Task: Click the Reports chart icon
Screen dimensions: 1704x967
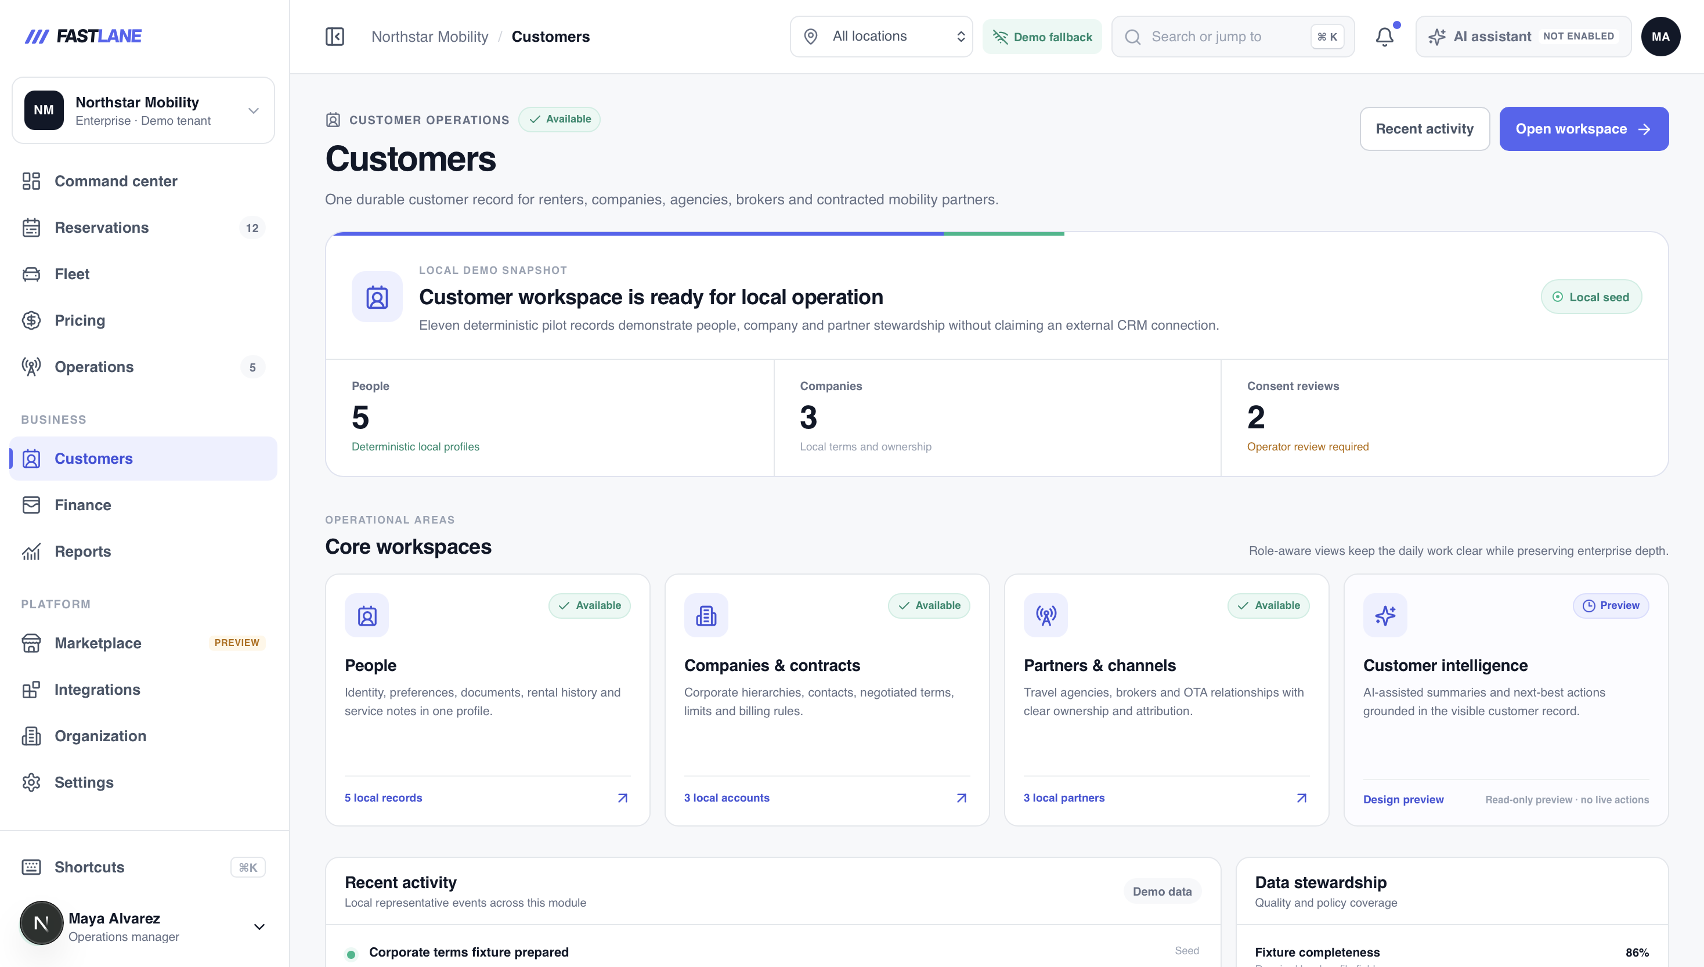Action: coord(31,552)
